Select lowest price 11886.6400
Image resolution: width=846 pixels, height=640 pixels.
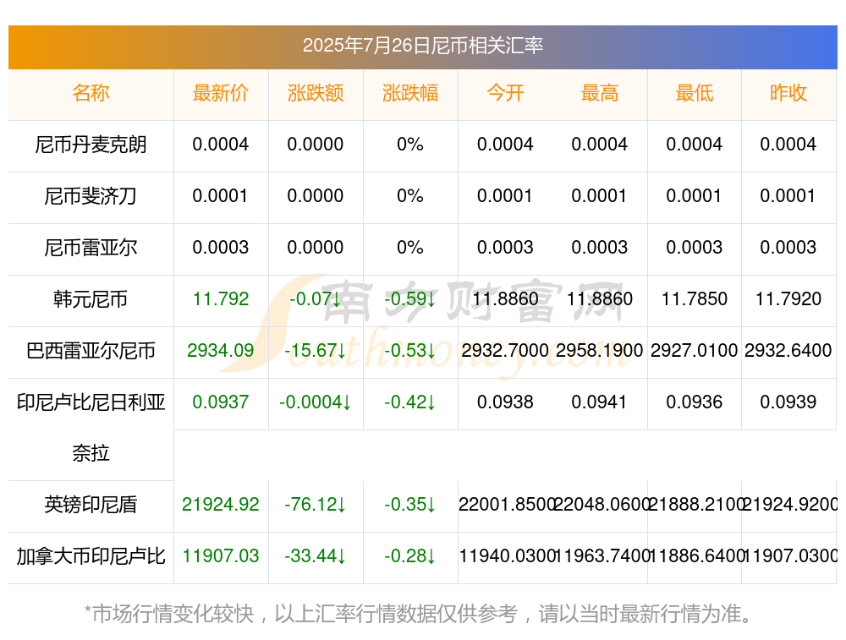tap(696, 556)
